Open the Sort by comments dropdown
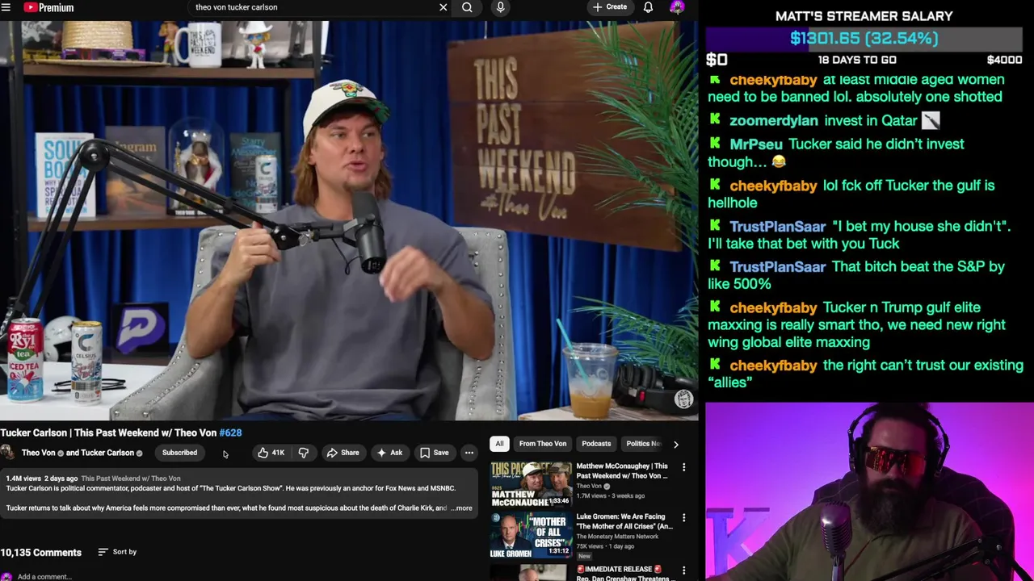Screen dimensions: 1034x581 click(117, 552)
